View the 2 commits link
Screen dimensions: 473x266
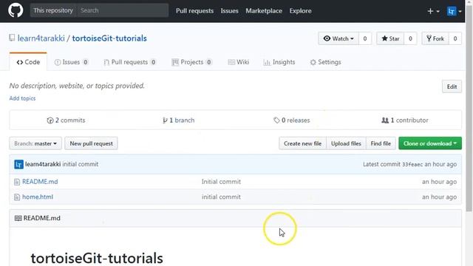click(66, 120)
